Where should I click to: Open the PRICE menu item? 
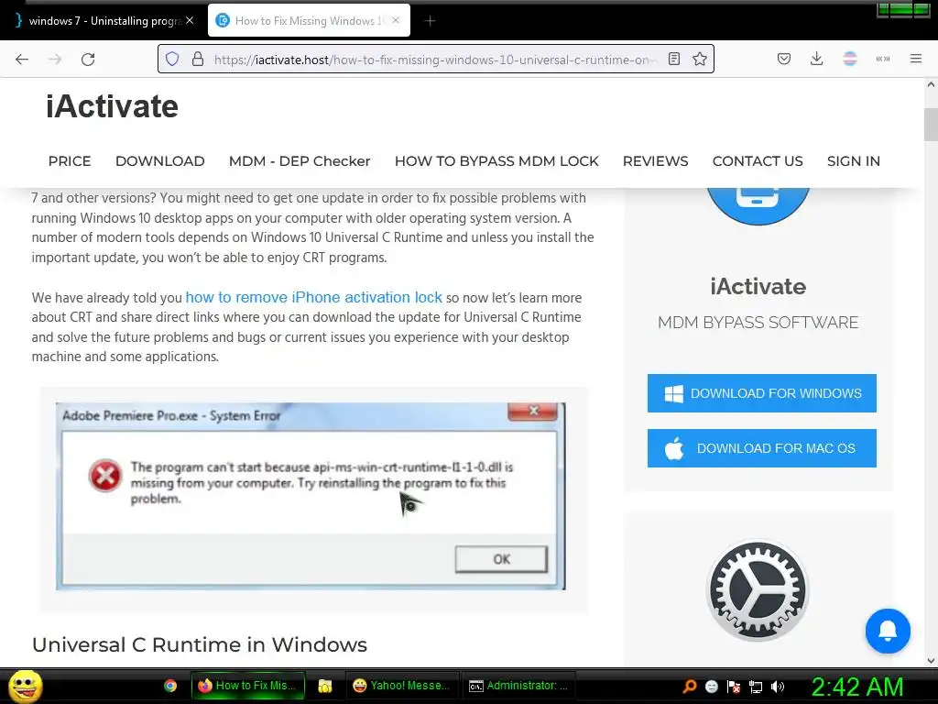point(70,161)
